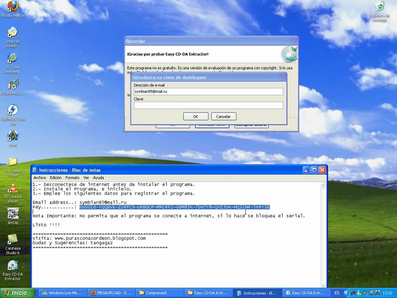Click the green PC Tools tray icon
The height and width of the screenshot is (298, 397).
371,293
